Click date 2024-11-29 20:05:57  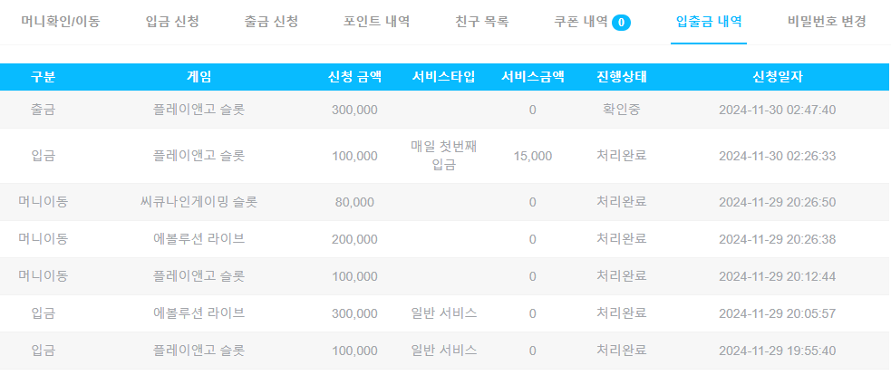pyautogui.click(x=778, y=313)
